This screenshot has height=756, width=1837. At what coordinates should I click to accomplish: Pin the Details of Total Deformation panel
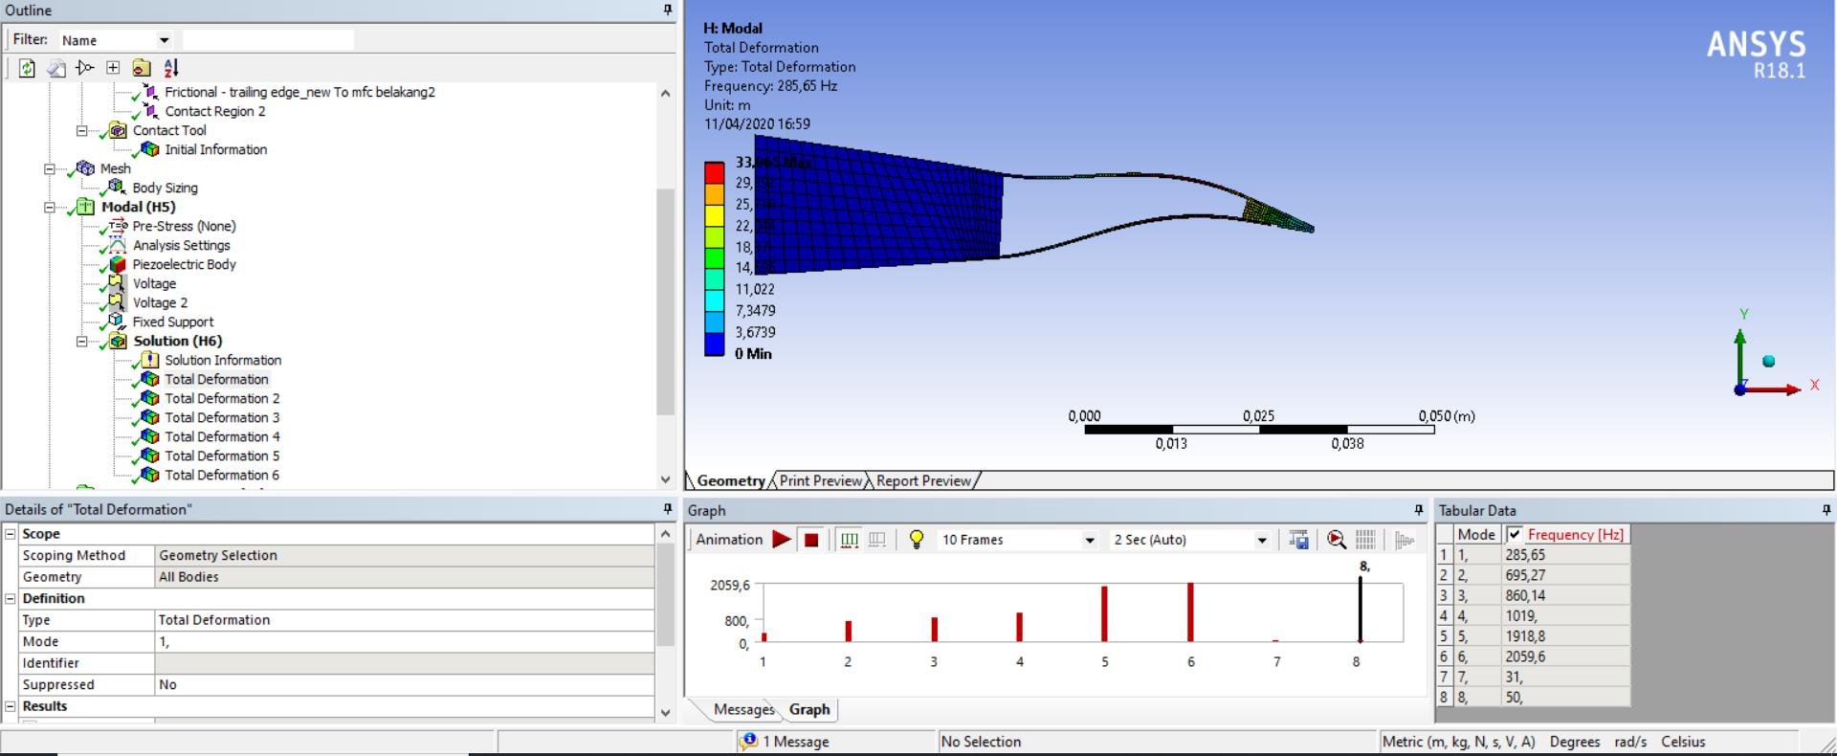(668, 509)
